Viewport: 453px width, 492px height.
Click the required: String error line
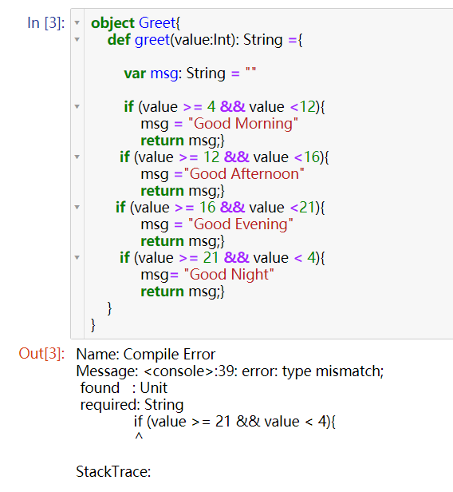coord(132,405)
